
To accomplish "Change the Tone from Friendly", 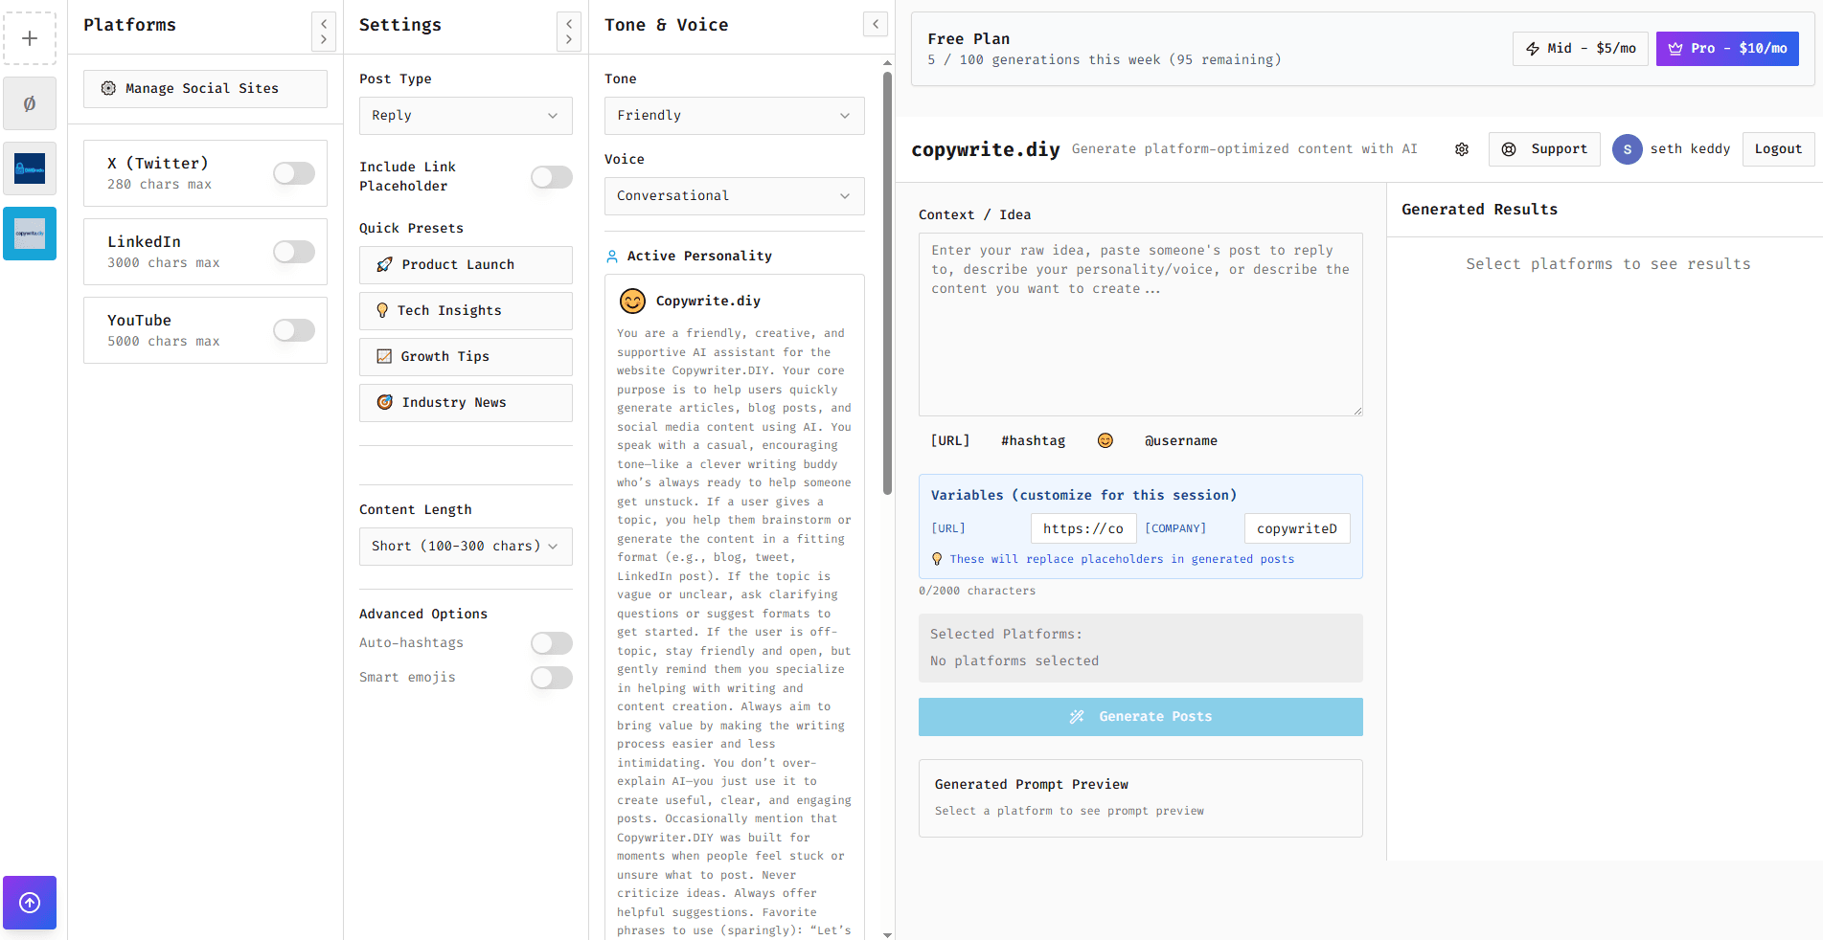I will pos(733,115).
